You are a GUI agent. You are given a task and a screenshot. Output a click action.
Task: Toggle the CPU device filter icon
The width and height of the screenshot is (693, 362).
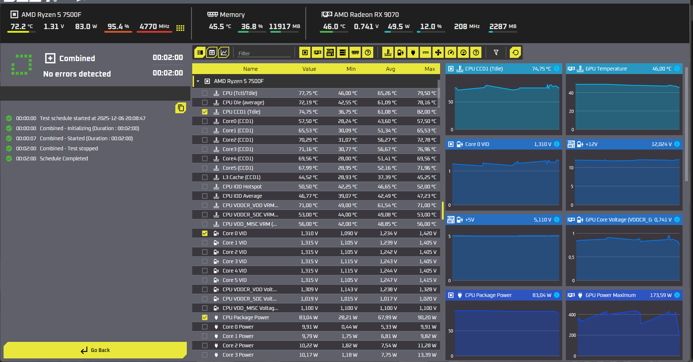[x=305, y=52]
